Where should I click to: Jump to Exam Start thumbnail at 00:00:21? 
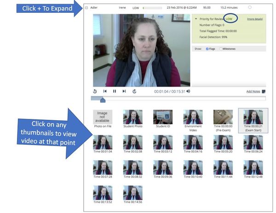253,117
